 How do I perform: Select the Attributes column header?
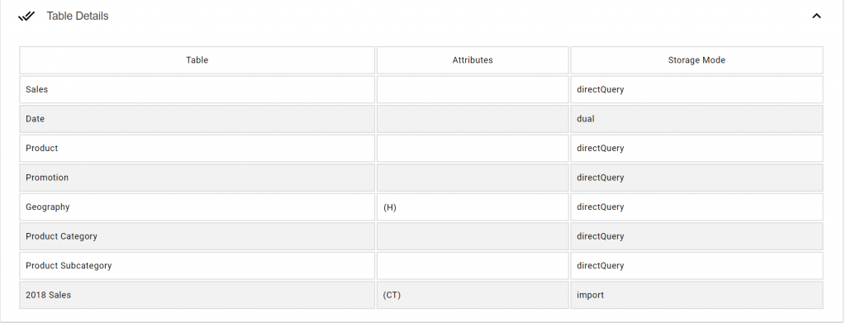(473, 59)
